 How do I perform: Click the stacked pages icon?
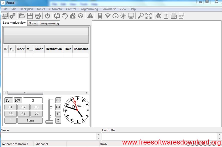[173, 16]
